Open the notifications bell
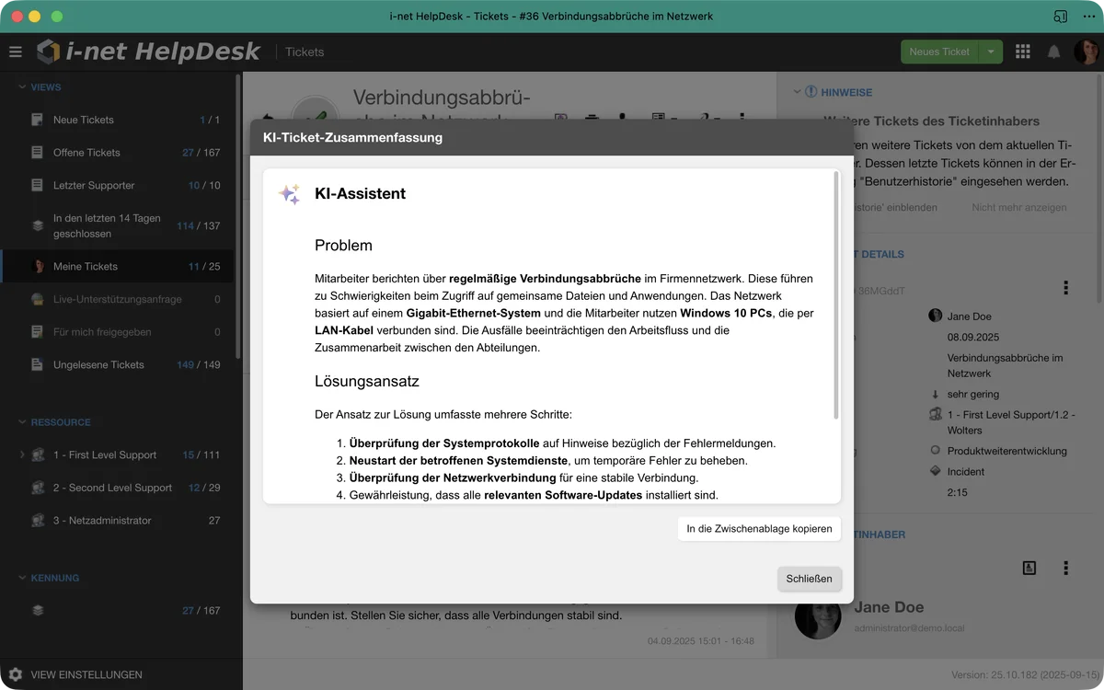The width and height of the screenshot is (1104, 690). [x=1054, y=52]
